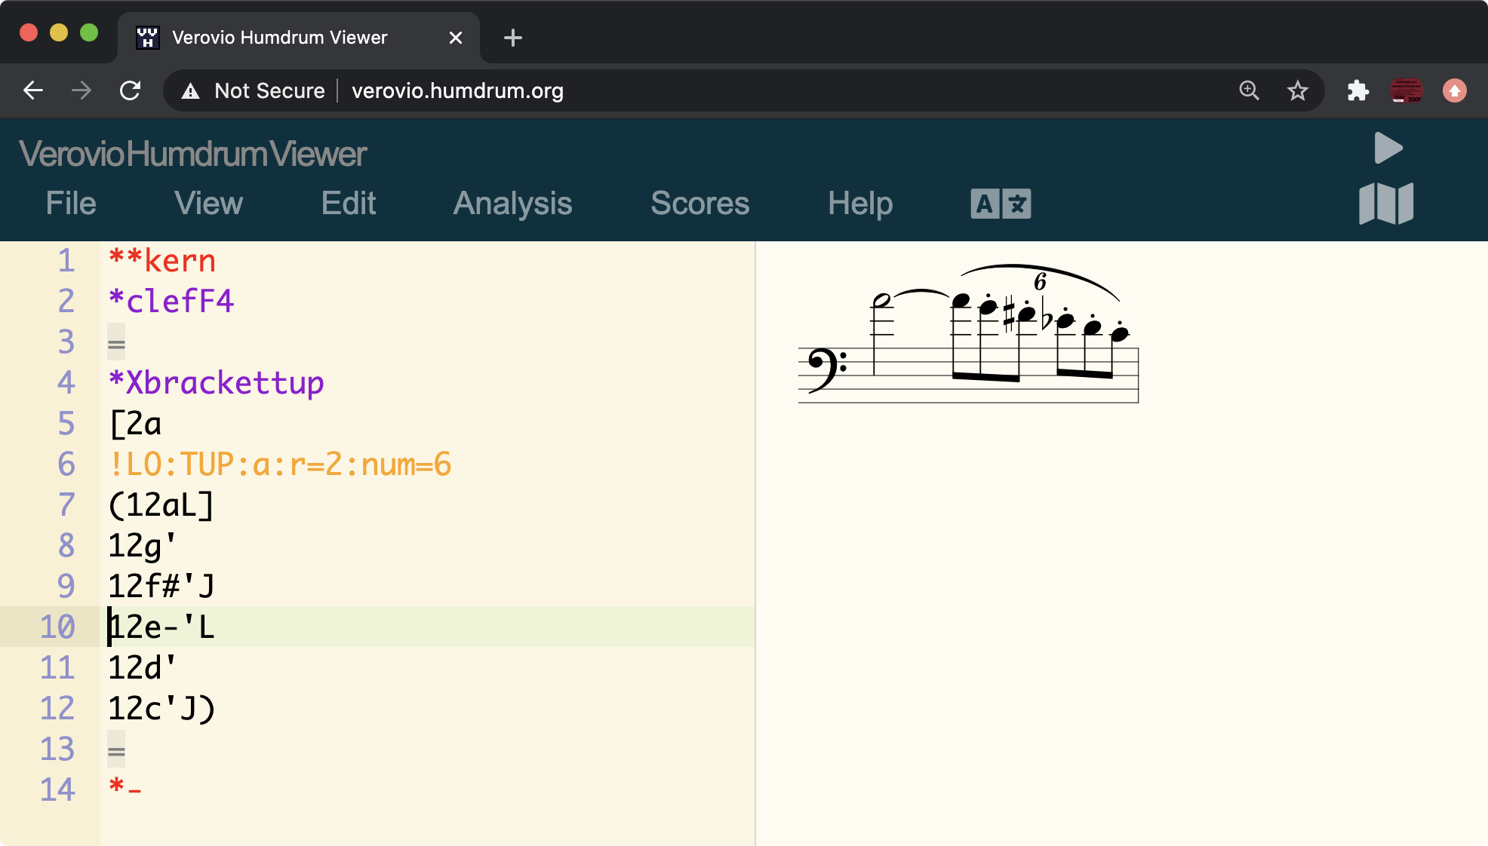Open the File menu

[x=70, y=204]
